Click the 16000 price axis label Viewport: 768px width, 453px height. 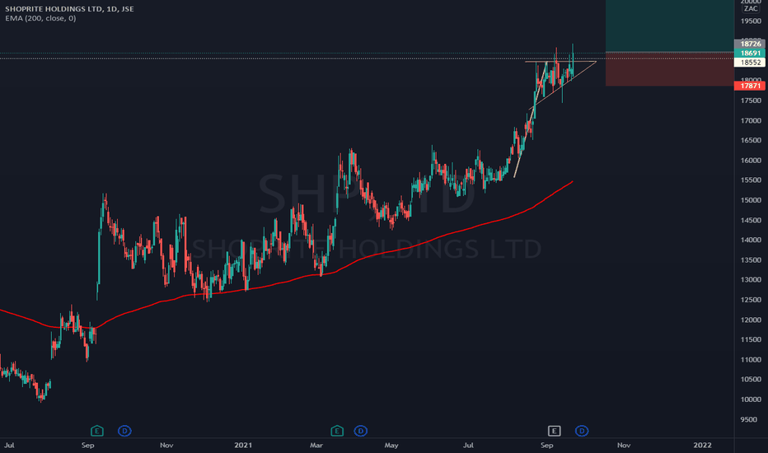tap(751, 160)
